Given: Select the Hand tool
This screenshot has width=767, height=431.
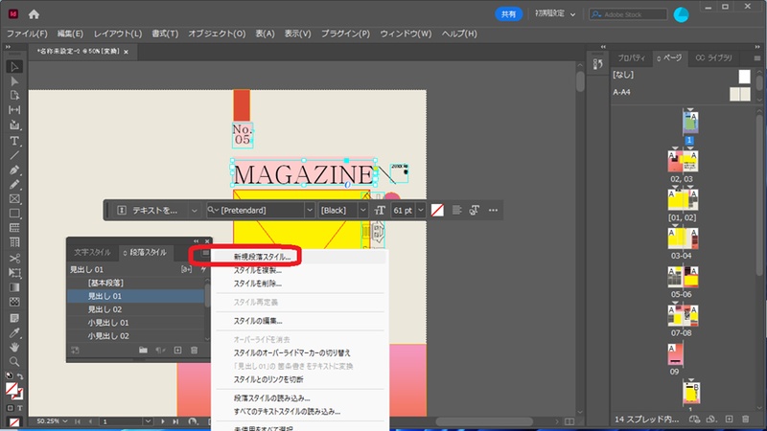Looking at the screenshot, I should [14, 348].
